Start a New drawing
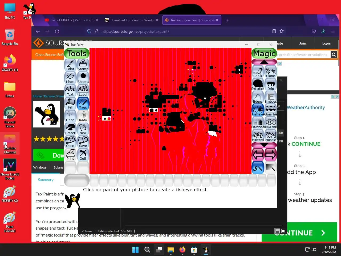The width and height of the screenshot is (341, 256). tap(83, 129)
